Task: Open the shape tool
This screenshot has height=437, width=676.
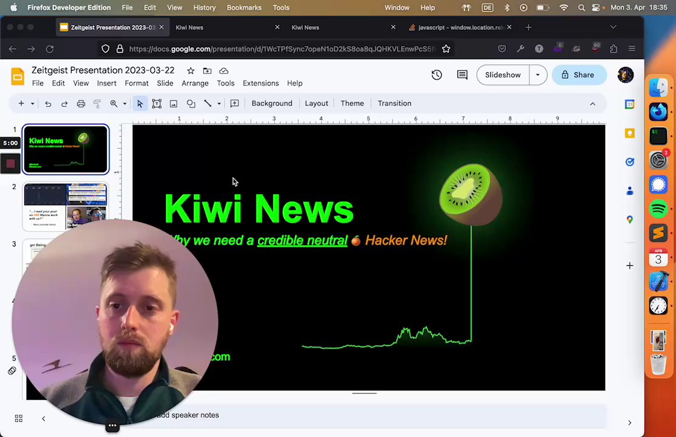Action: click(191, 104)
